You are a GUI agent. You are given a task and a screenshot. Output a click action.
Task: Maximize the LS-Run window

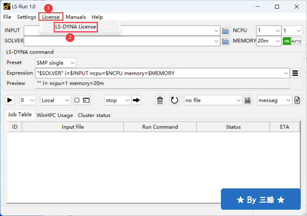(x=277, y=7)
